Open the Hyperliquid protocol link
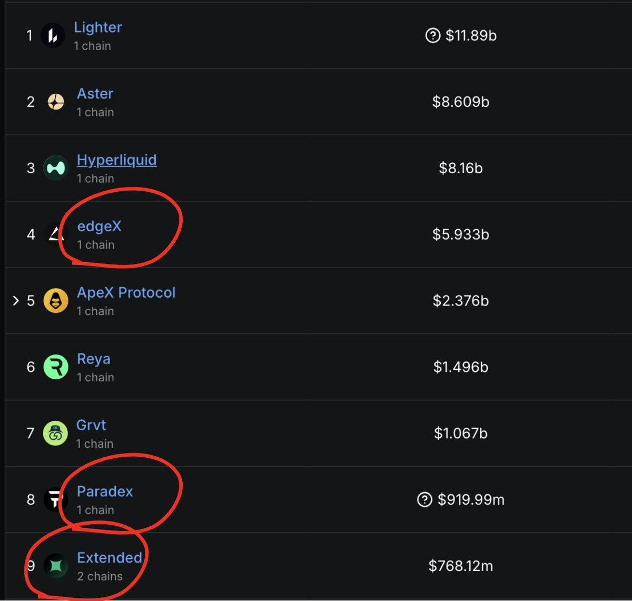 [117, 160]
